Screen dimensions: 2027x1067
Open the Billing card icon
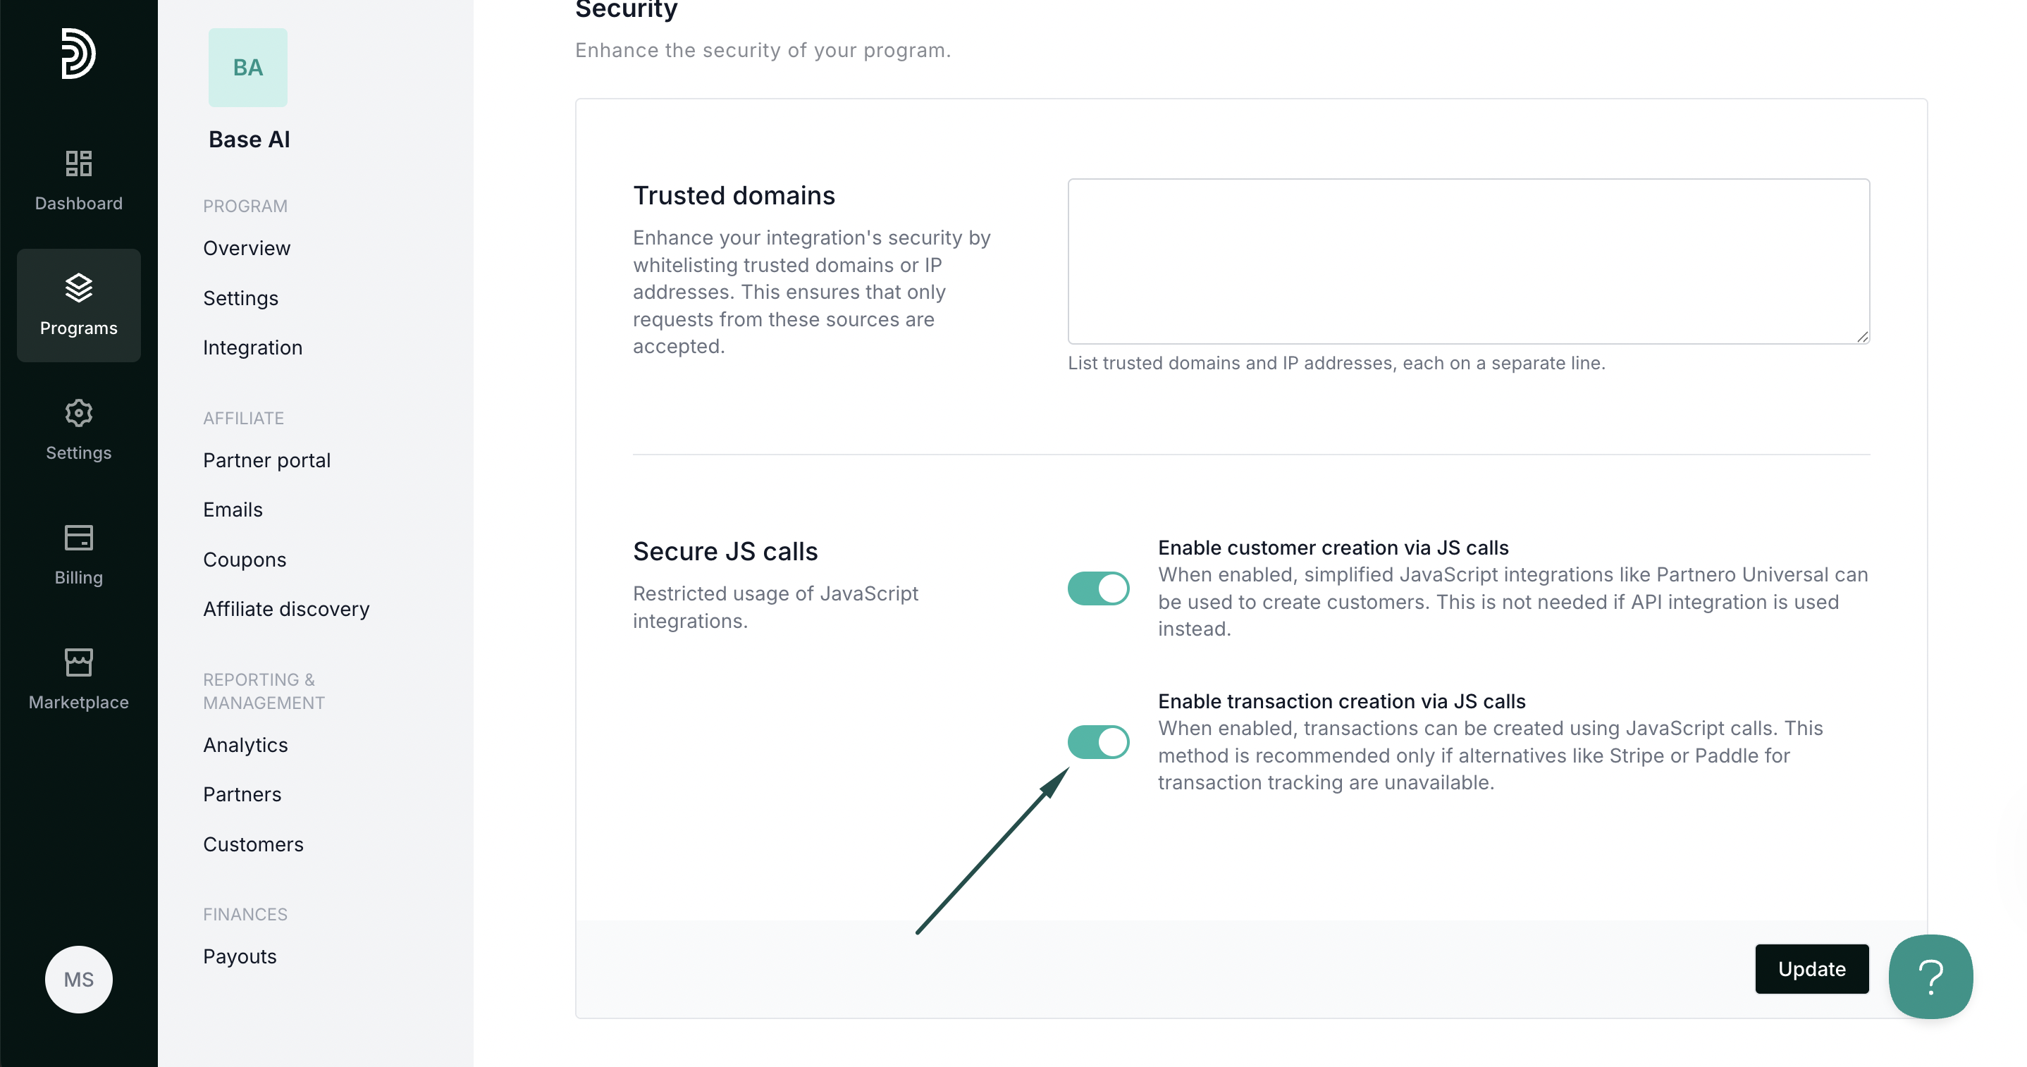pos(79,538)
